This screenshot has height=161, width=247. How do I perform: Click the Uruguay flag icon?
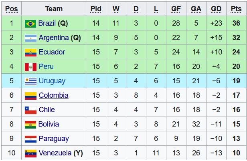tap(30, 81)
